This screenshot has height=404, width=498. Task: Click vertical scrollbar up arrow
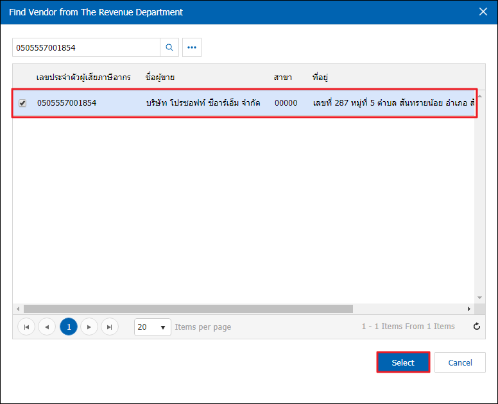[480, 95]
